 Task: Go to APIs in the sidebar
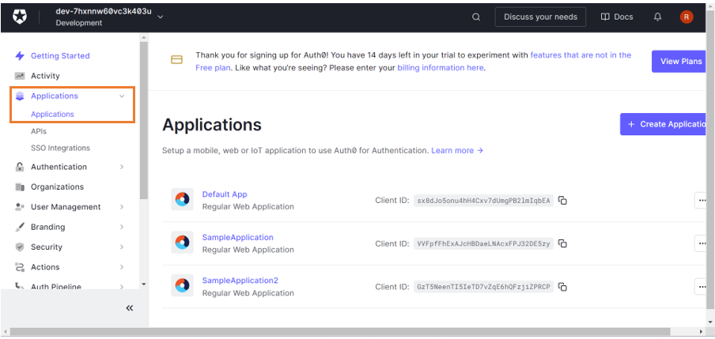click(39, 131)
